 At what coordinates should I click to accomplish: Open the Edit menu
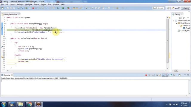7,4
